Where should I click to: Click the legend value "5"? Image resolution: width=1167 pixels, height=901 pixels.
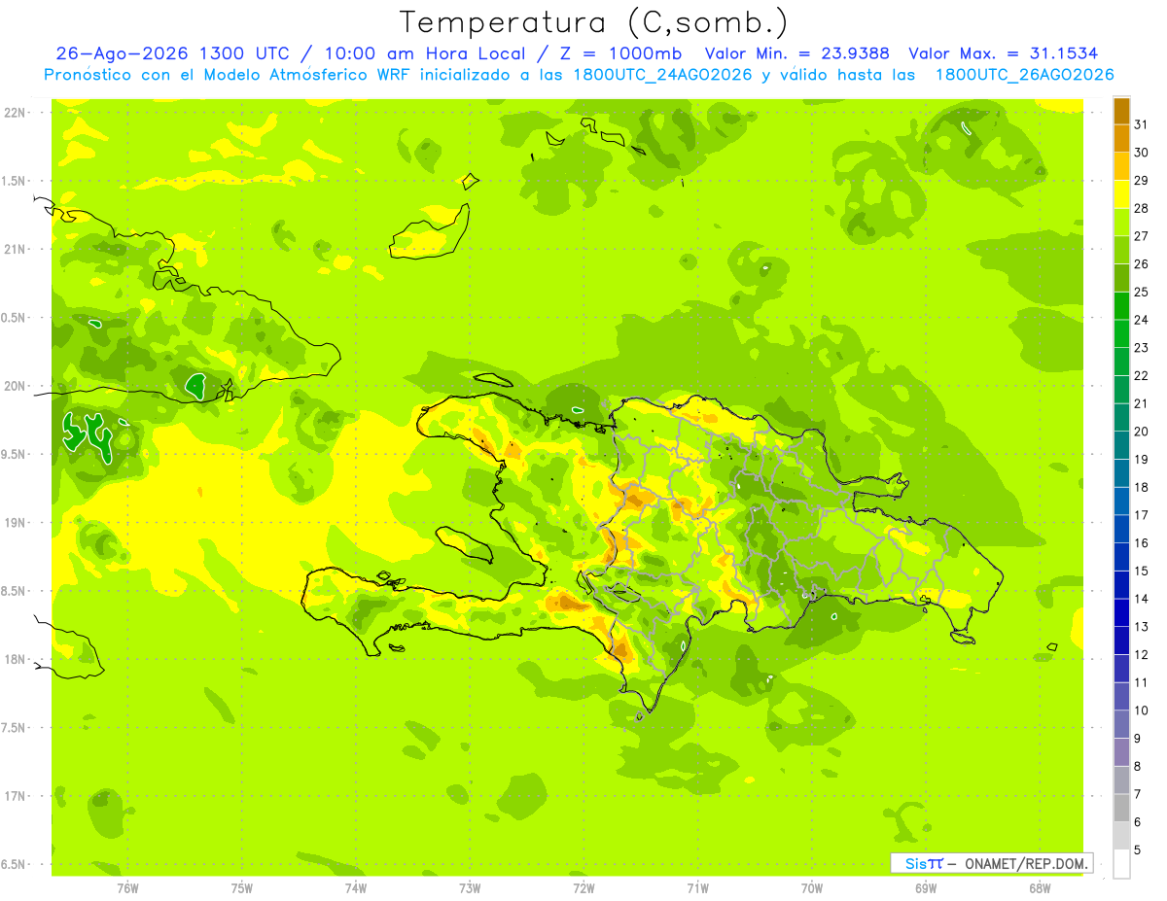[1138, 850]
